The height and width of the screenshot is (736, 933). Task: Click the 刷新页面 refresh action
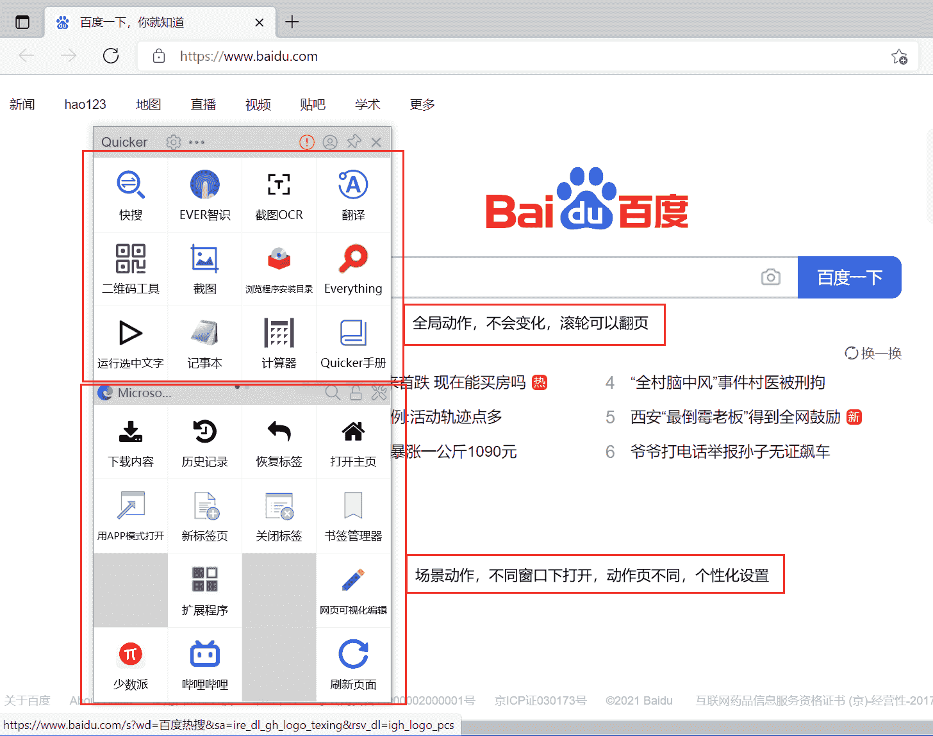point(353,665)
